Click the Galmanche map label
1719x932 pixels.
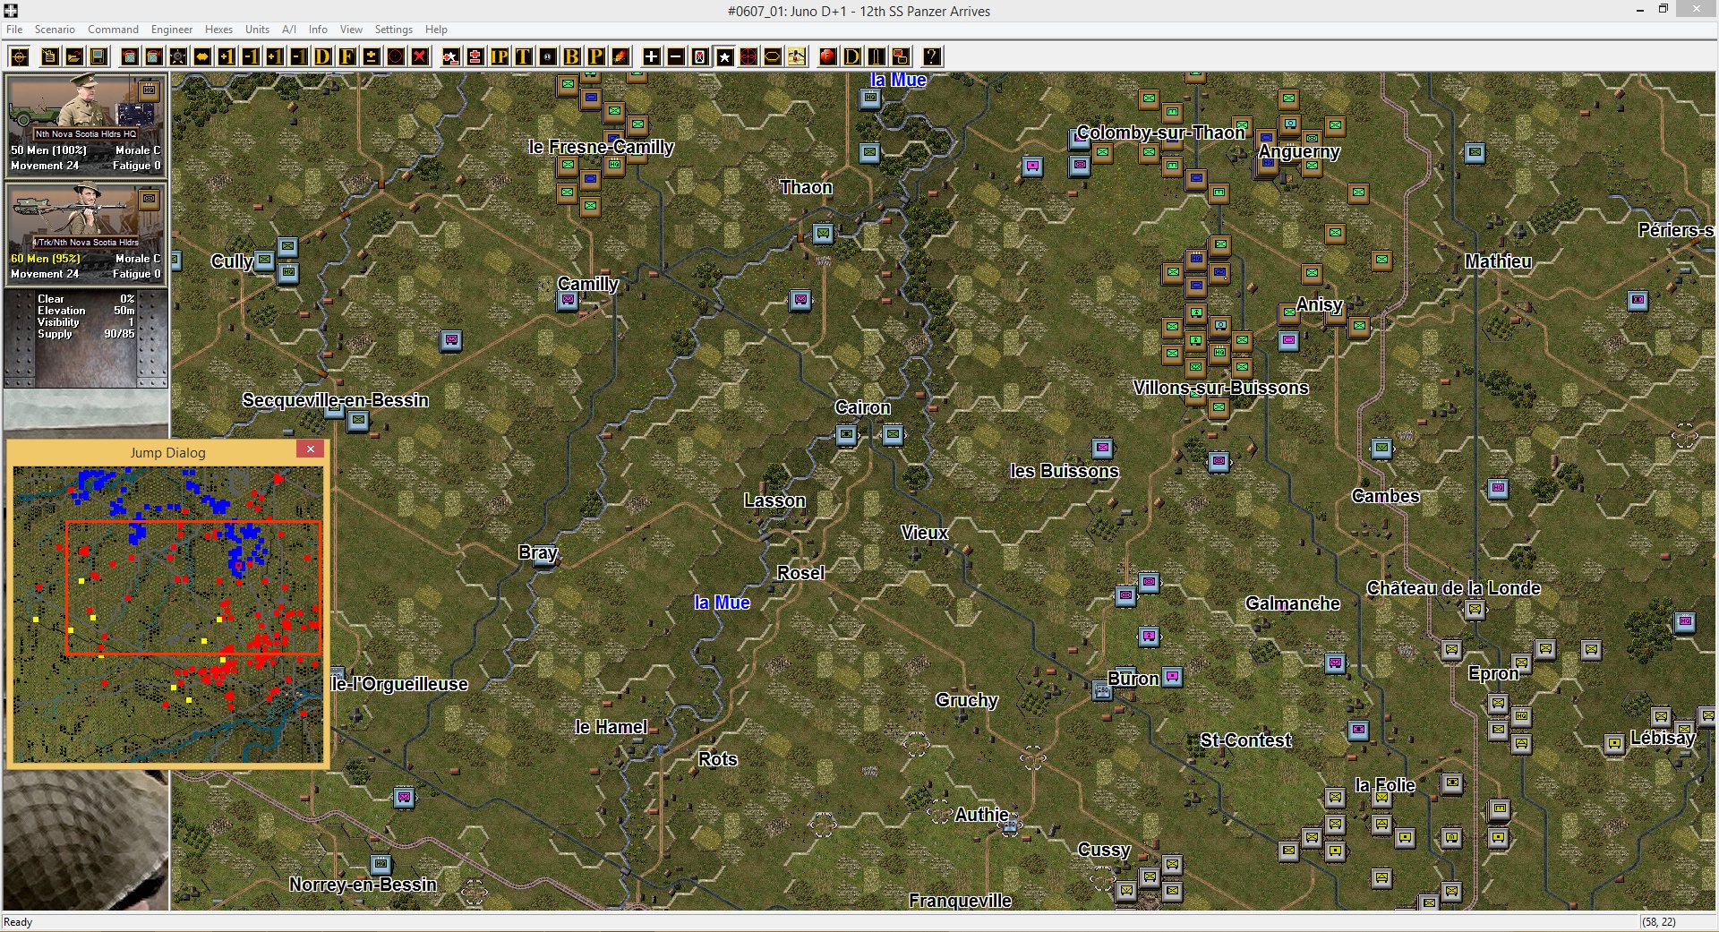coord(1292,603)
